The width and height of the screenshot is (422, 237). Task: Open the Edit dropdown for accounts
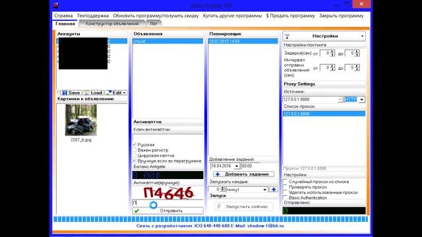[x=116, y=93]
